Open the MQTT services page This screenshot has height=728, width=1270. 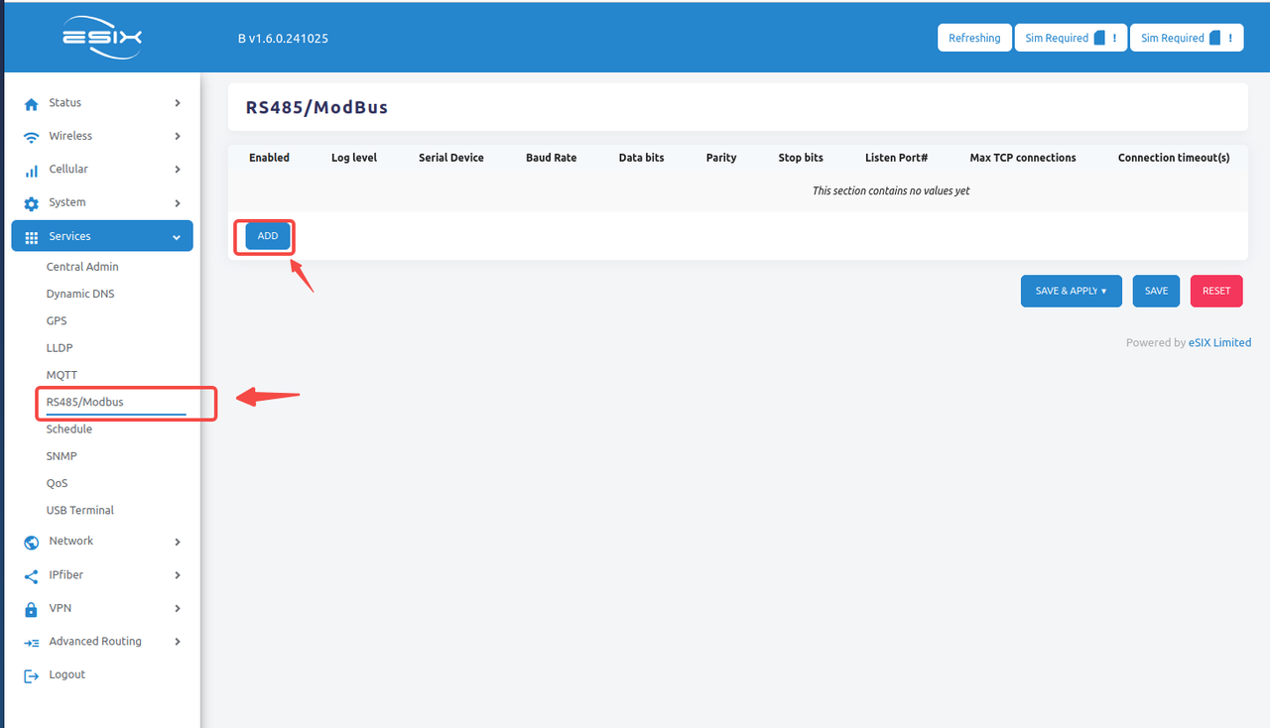tap(62, 375)
